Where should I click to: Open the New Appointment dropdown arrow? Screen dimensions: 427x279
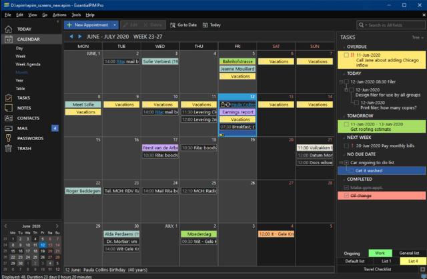[115, 25]
